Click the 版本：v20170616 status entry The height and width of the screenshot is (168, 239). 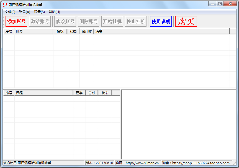[x=100, y=163]
